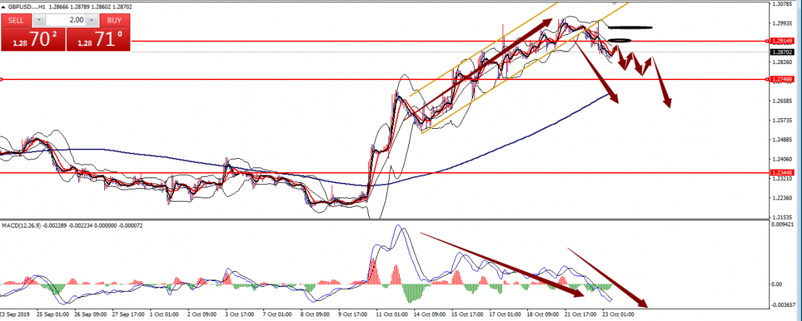This screenshot has width=802, height=321.
Task: Click the current price 1.28702 label
Action: tap(781, 52)
